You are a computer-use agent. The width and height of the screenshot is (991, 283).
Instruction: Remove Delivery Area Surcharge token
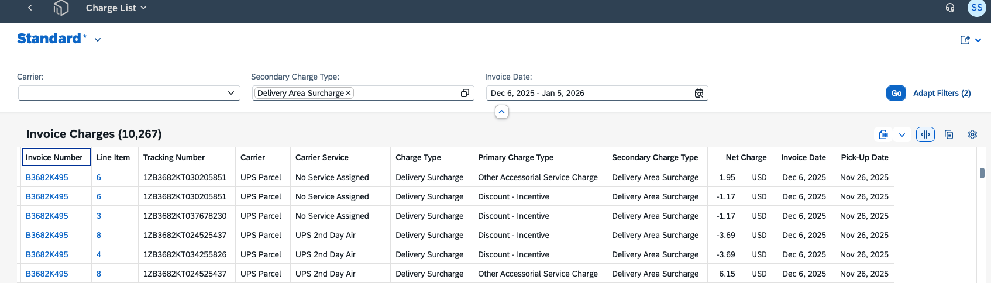[348, 92]
